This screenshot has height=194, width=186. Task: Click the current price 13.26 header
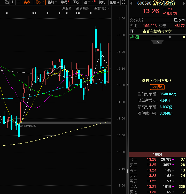click(x=151, y=11)
